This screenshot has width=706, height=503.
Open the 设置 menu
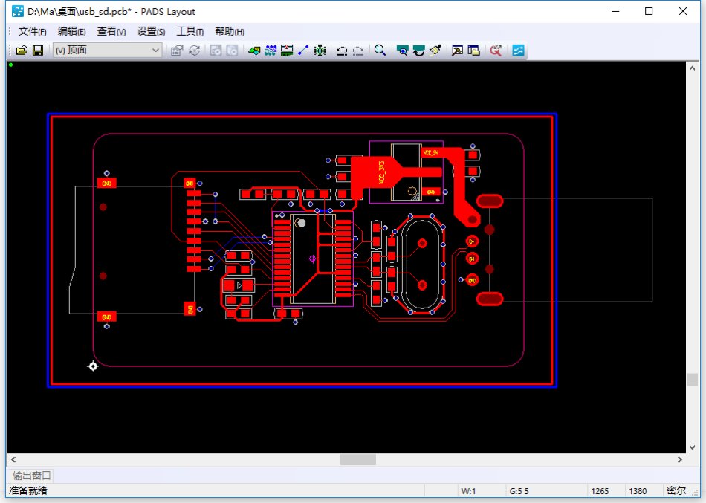(x=151, y=31)
